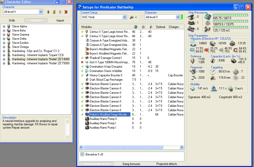Click the new character icon in Character Editor

pyautogui.click(x=48, y=12)
